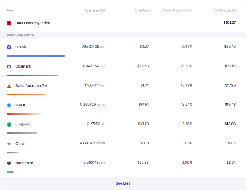The image size is (246, 190).
Task: Click the $17.20 BAT total price
Action: (x=231, y=85)
